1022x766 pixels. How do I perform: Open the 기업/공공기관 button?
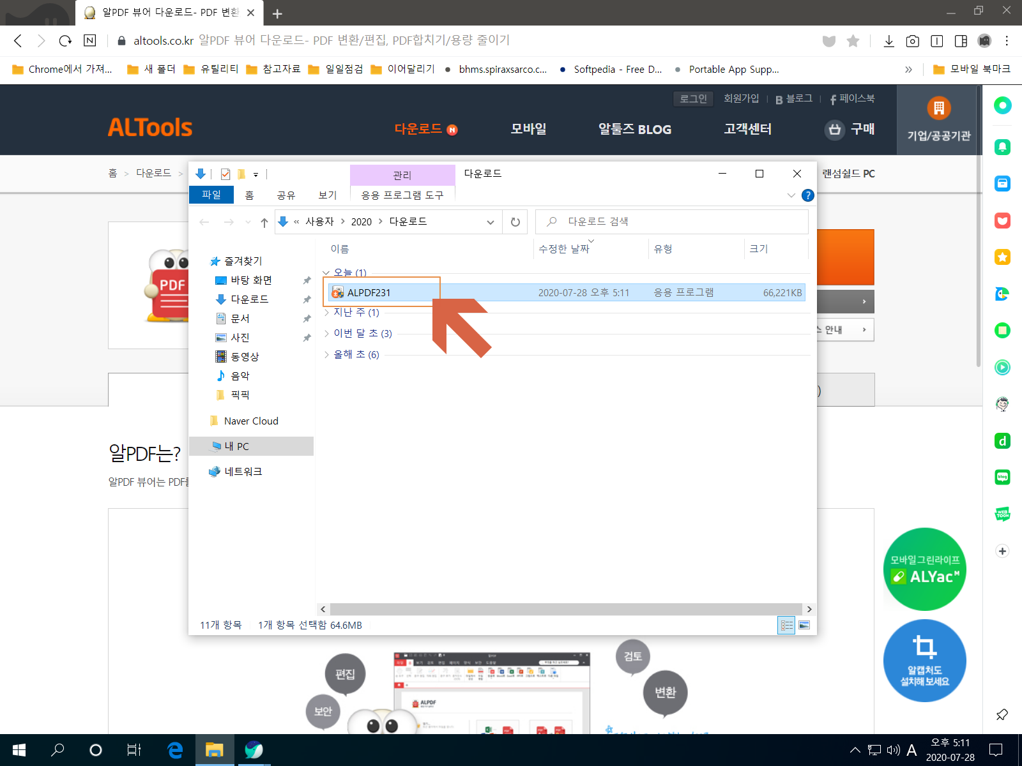coord(938,119)
